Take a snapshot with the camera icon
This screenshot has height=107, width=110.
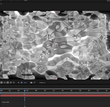pos(31,82)
